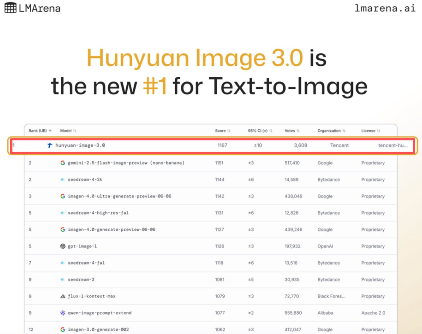The width and height of the screenshot is (422, 334).
Task: Click OpenAI icon beside gpt-image-1
Action: pos(63,246)
